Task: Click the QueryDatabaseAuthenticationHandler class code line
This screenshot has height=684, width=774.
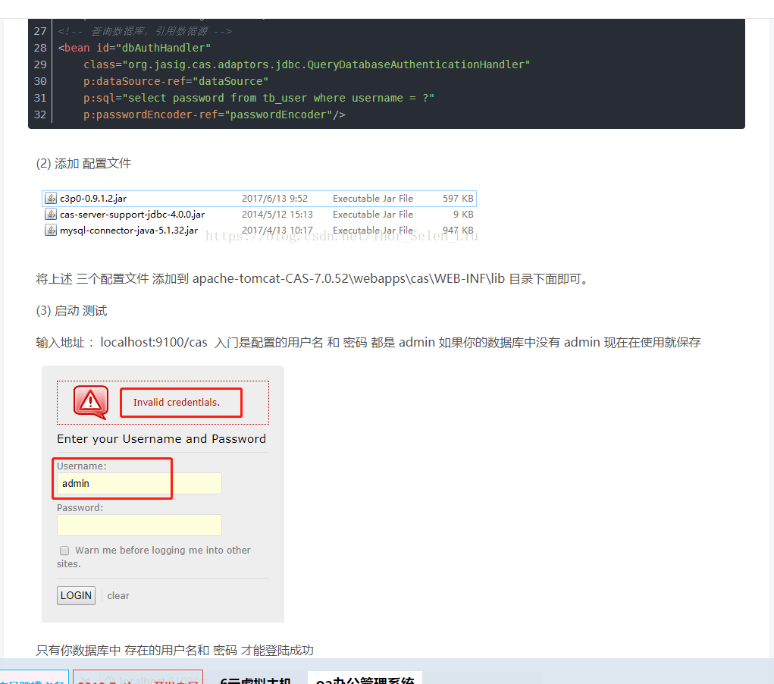Action: [306, 64]
